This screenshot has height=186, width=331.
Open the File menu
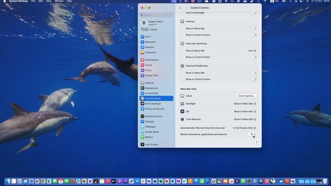(33, 1)
